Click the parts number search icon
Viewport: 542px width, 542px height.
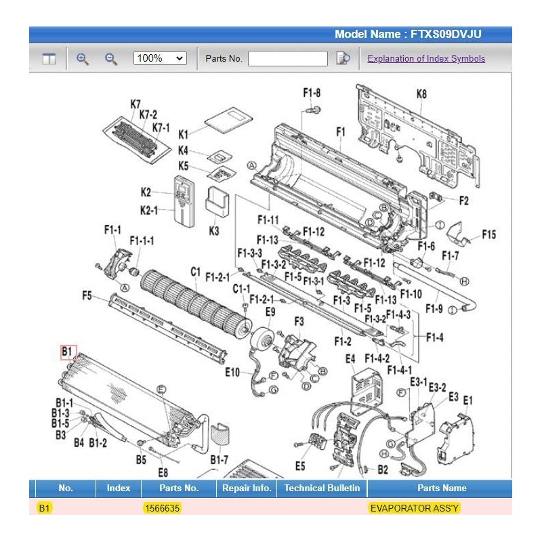click(343, 58)
